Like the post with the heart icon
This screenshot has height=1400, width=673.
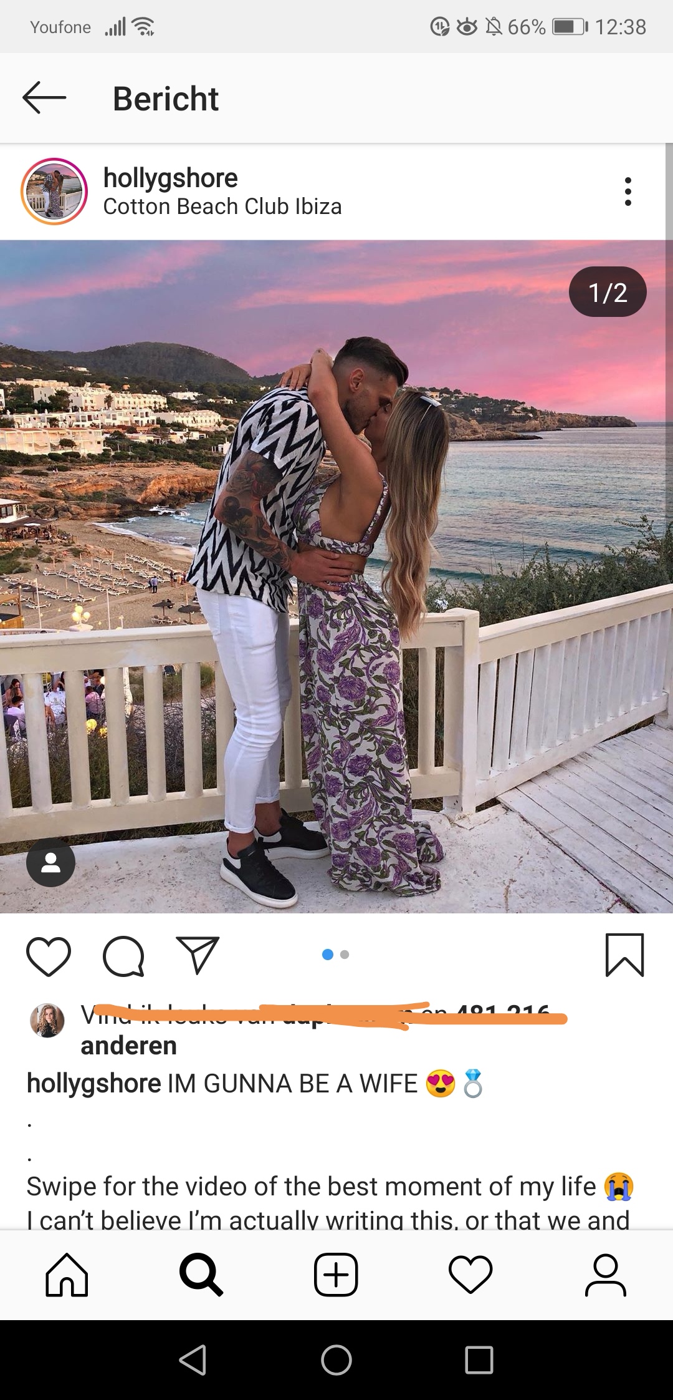point(49,956)
